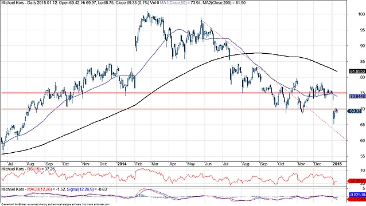Click the red 37.2551 RSI value tag
Screen dimensions: 366x206
point(357,181)
